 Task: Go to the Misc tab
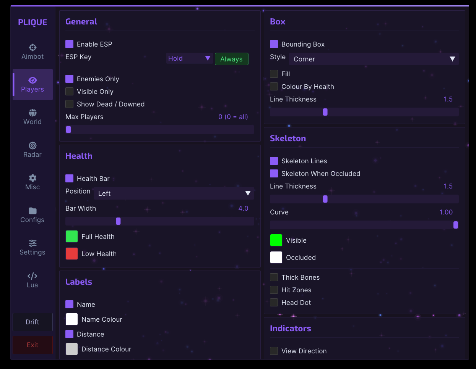(32, 182)
